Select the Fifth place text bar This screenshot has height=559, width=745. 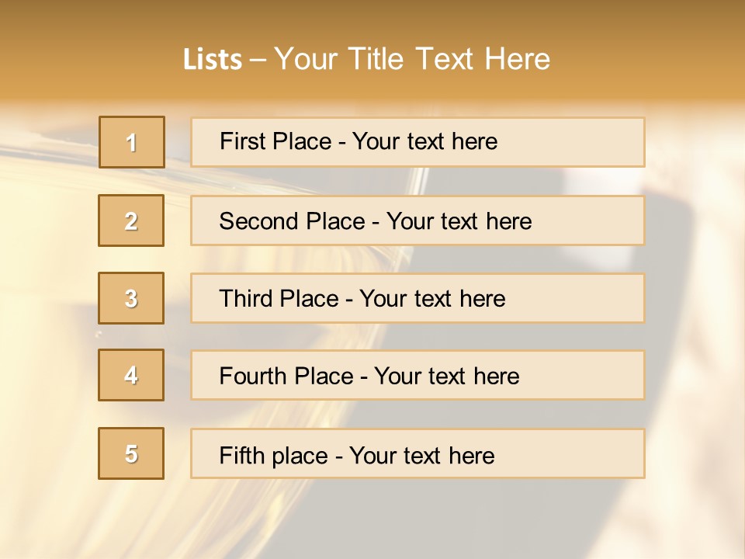[x=418, y=453]
